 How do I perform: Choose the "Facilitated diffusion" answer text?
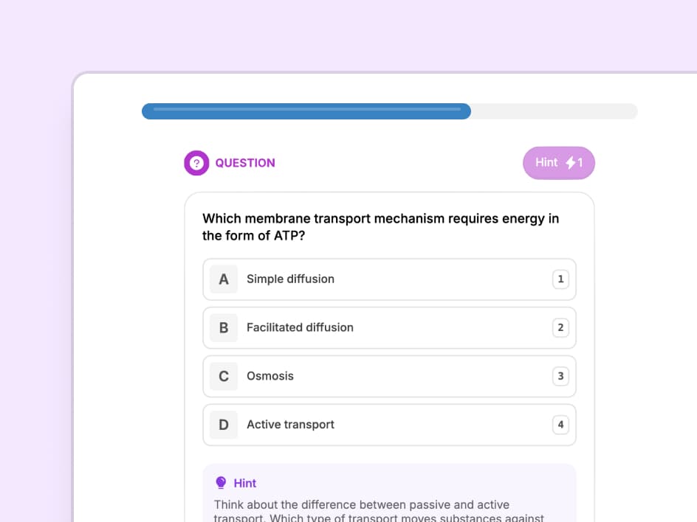(x=300, y=328)
